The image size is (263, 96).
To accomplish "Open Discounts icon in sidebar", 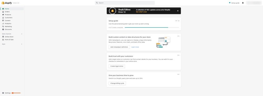I will (x=3, y=29).
